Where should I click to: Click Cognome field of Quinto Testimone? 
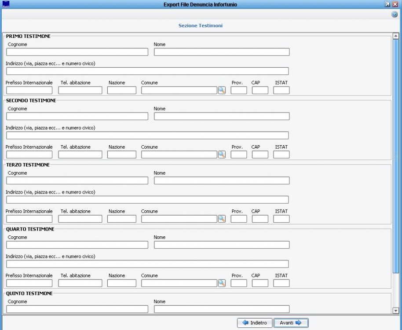(77, 309)
